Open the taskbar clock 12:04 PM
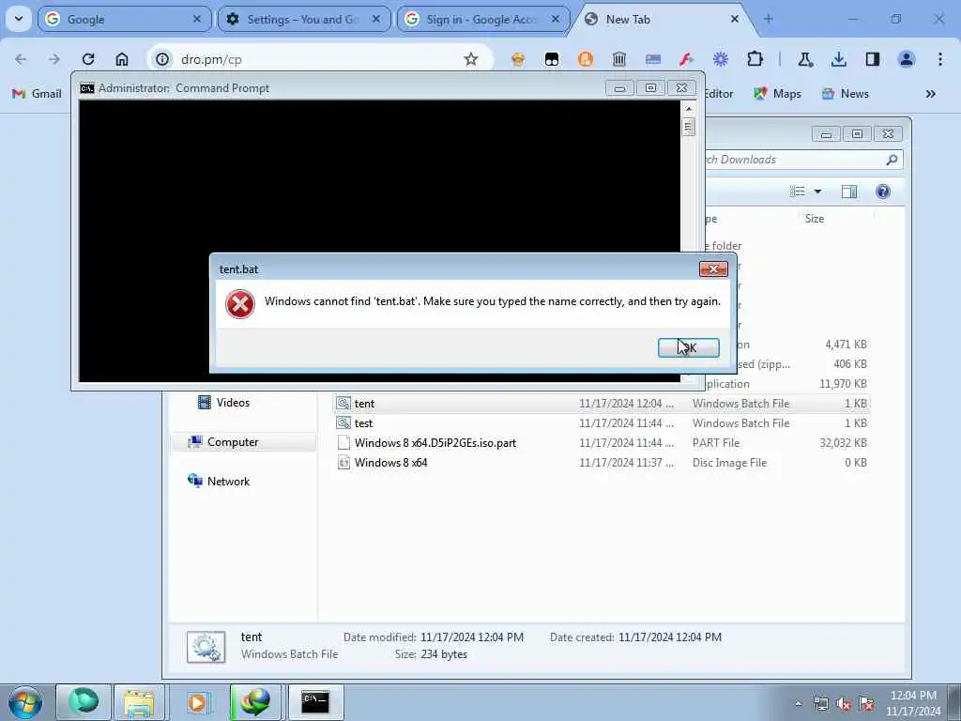Viewport: 961px width, 721px height. (913, 703)
